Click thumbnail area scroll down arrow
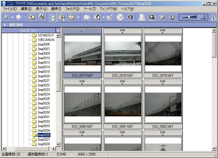 coord(214,149)
